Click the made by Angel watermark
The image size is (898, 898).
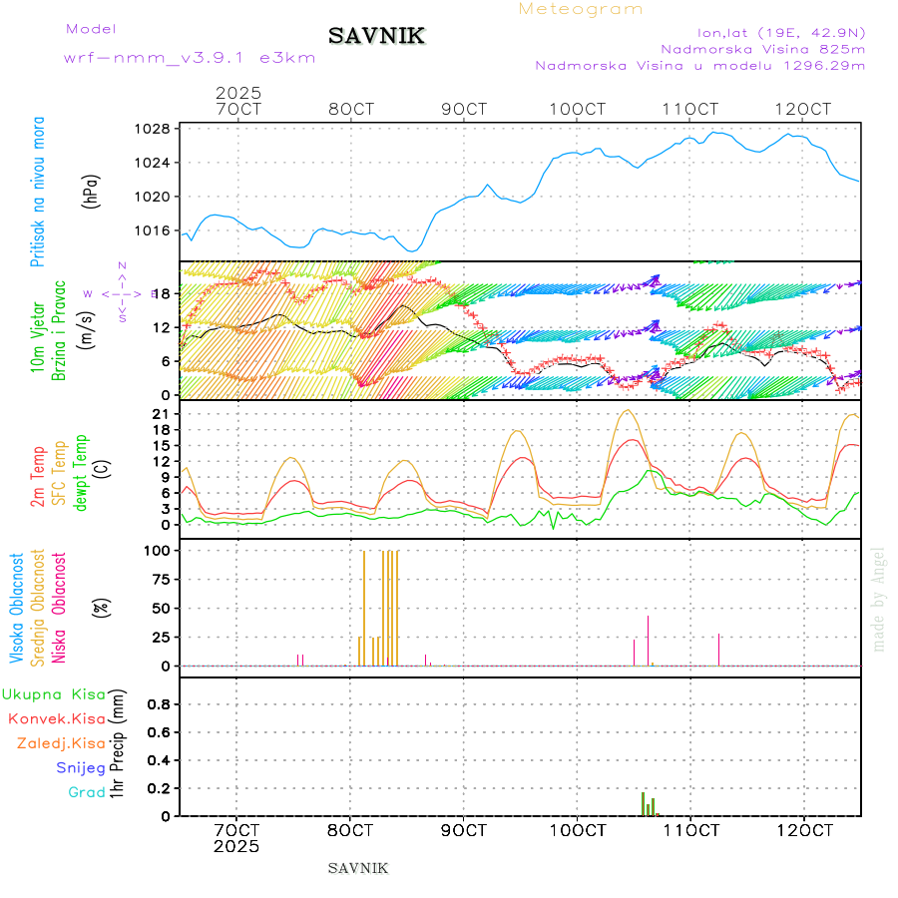click(879, 599)
